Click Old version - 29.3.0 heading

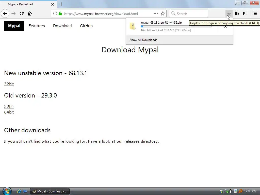click(x=30, y=95)
